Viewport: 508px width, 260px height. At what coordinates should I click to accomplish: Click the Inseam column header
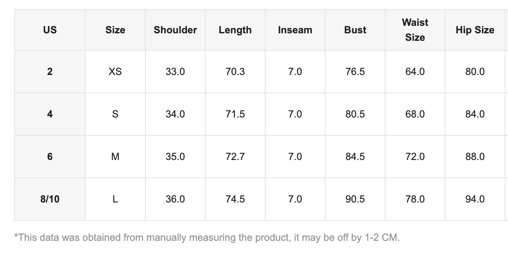295,30
